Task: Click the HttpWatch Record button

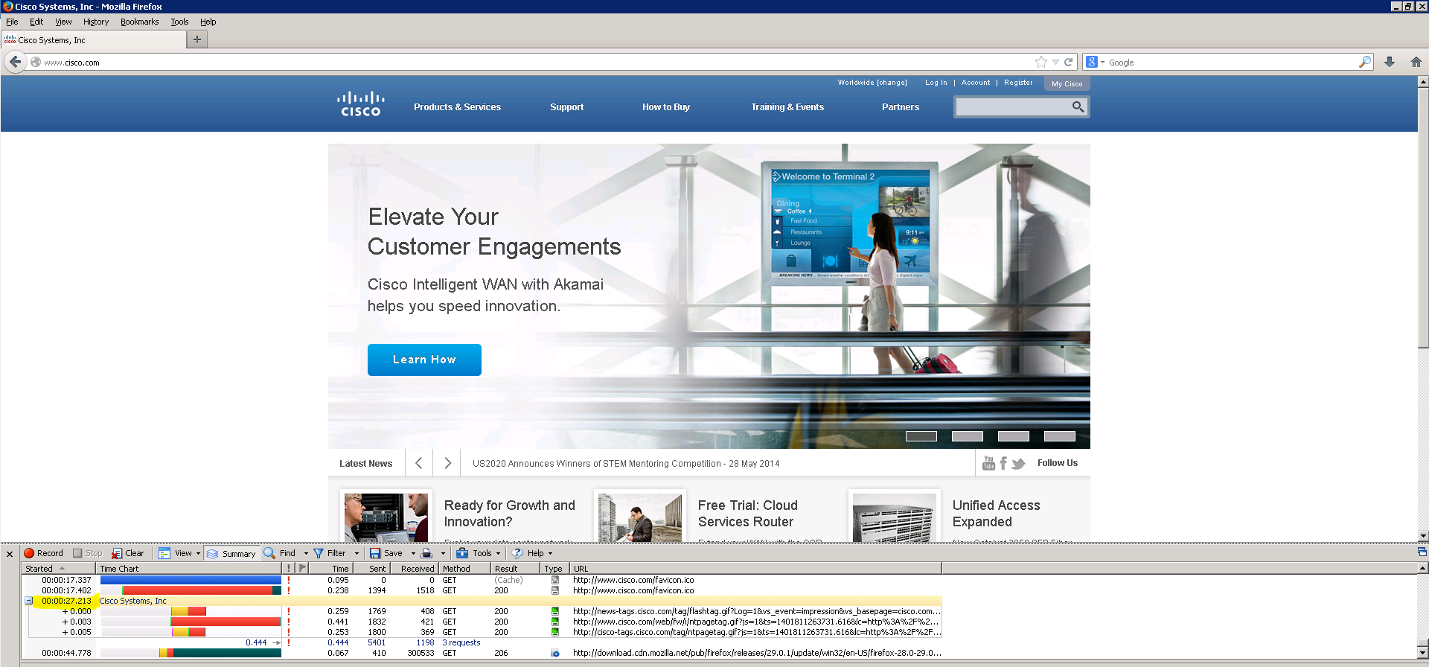Action: pyautogui.click(x=43, y=553)
